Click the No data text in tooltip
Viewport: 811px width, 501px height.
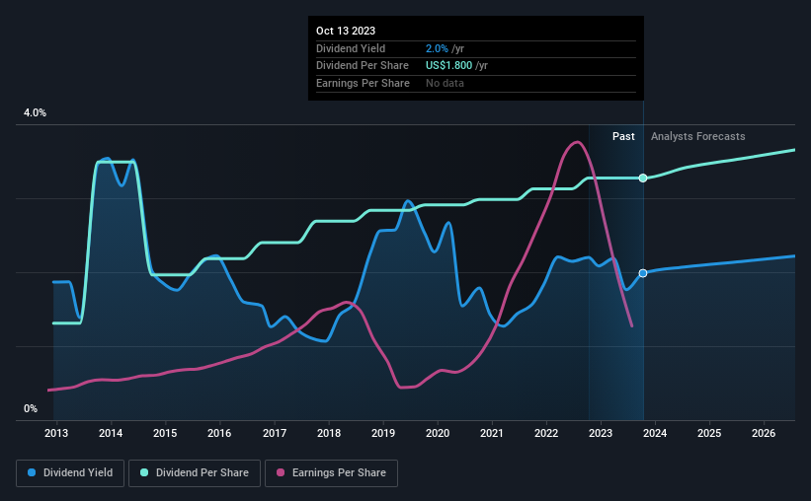click(x=445, y=83)
